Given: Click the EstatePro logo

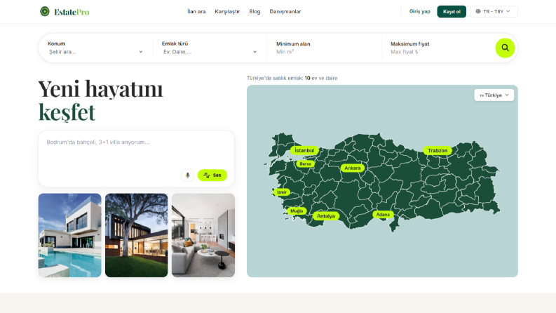Looking at the screenshot, I should (65, 12).
